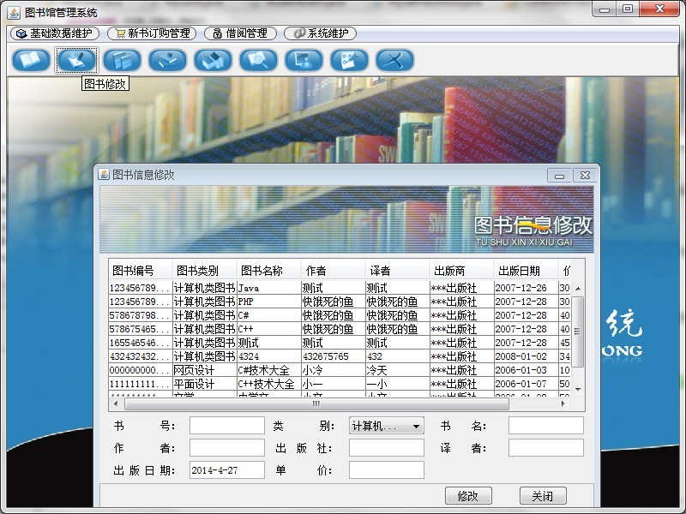686x514 pixels.
Task: Select the table cell 4324
Action: [268, 356]
